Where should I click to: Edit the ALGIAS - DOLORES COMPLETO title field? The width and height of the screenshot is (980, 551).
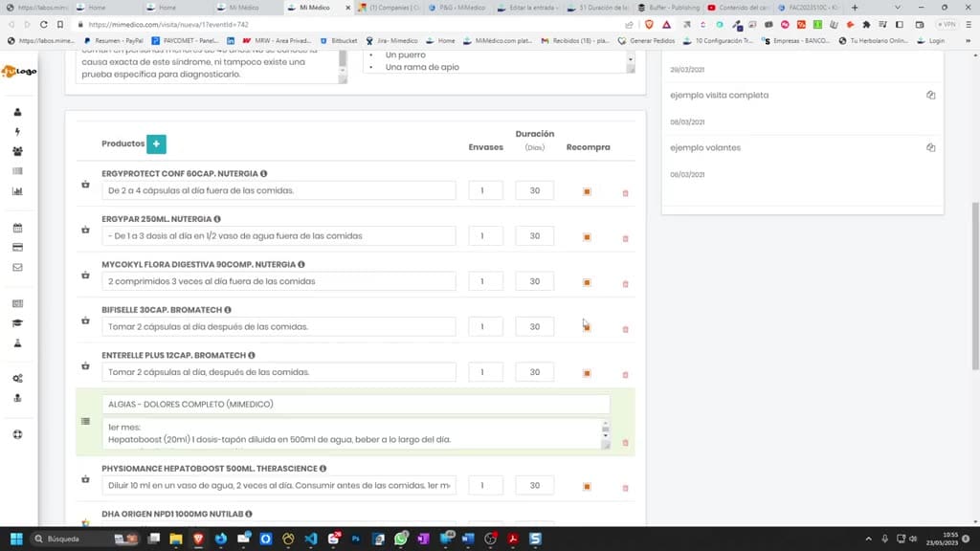(x=356, y=405)
